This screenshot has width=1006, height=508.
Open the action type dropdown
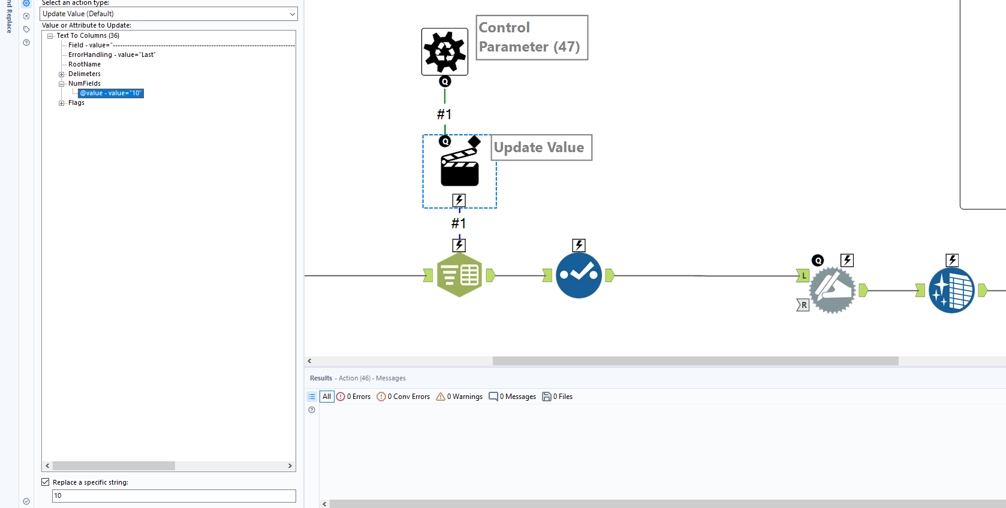coord(168,14)
